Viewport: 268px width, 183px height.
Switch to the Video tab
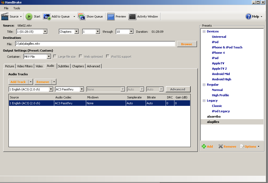pos(39,66)
